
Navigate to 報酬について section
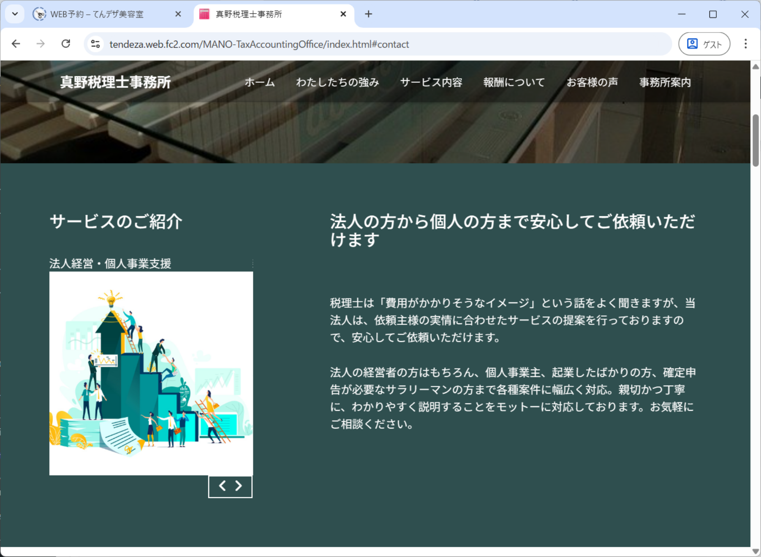coord(514,82)
